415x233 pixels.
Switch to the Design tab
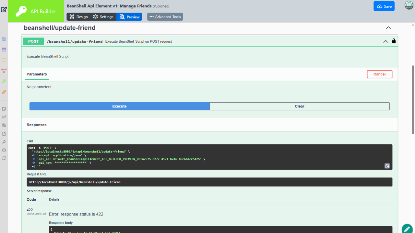(78, 17)
